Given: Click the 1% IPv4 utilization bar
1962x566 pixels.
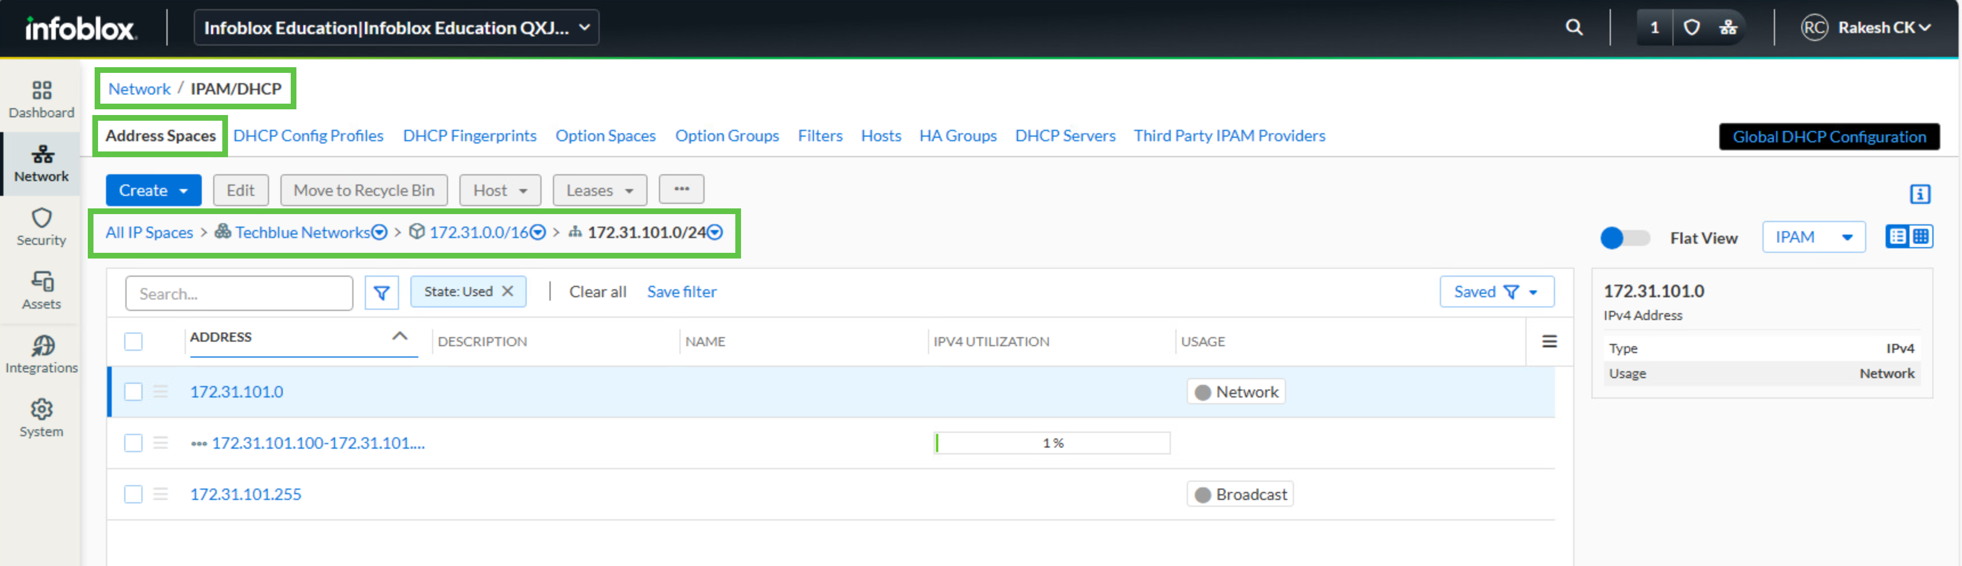Looking at the screenshot, I should point(1052,443).
